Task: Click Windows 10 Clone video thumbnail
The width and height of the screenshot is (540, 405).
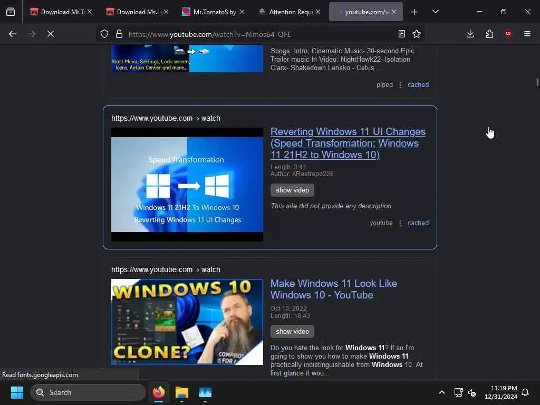Action: pyautogui.click(x=187, y=322)
